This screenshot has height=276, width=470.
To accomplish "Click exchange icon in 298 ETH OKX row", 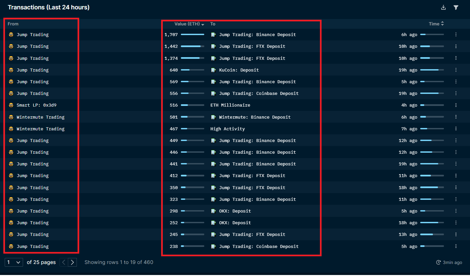I will [213, 211].
